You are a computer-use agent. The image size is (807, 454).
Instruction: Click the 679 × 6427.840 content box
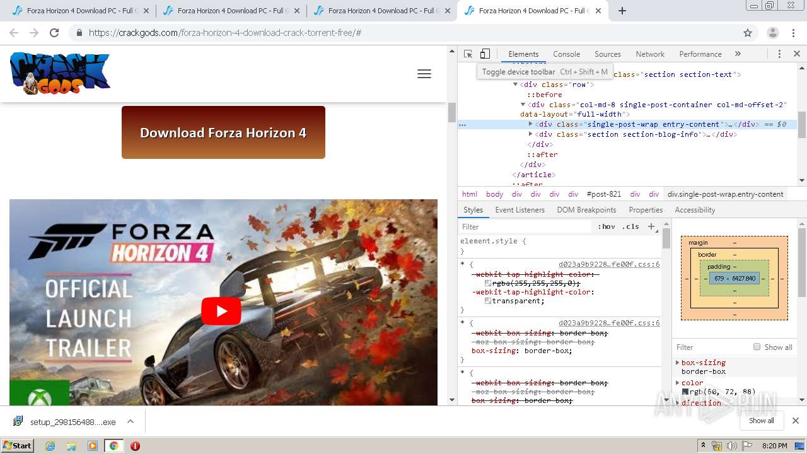734,278
